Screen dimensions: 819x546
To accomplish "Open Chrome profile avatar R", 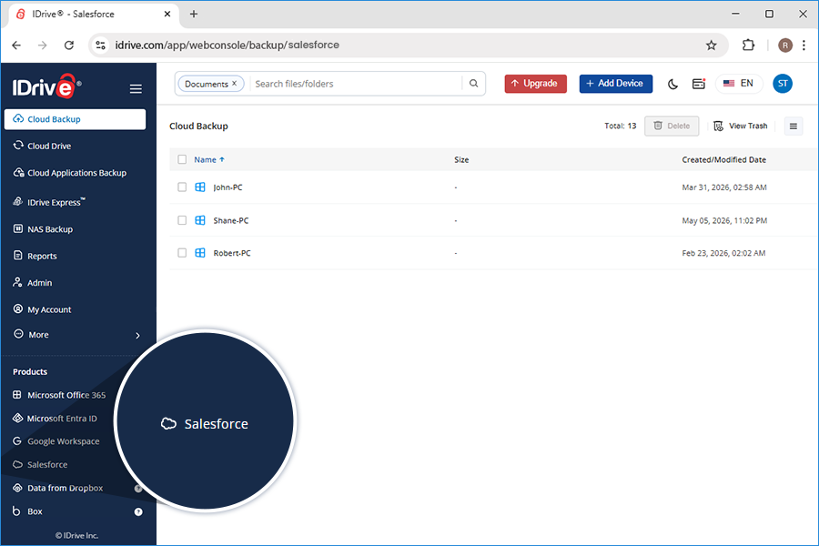I will (785, 45).
